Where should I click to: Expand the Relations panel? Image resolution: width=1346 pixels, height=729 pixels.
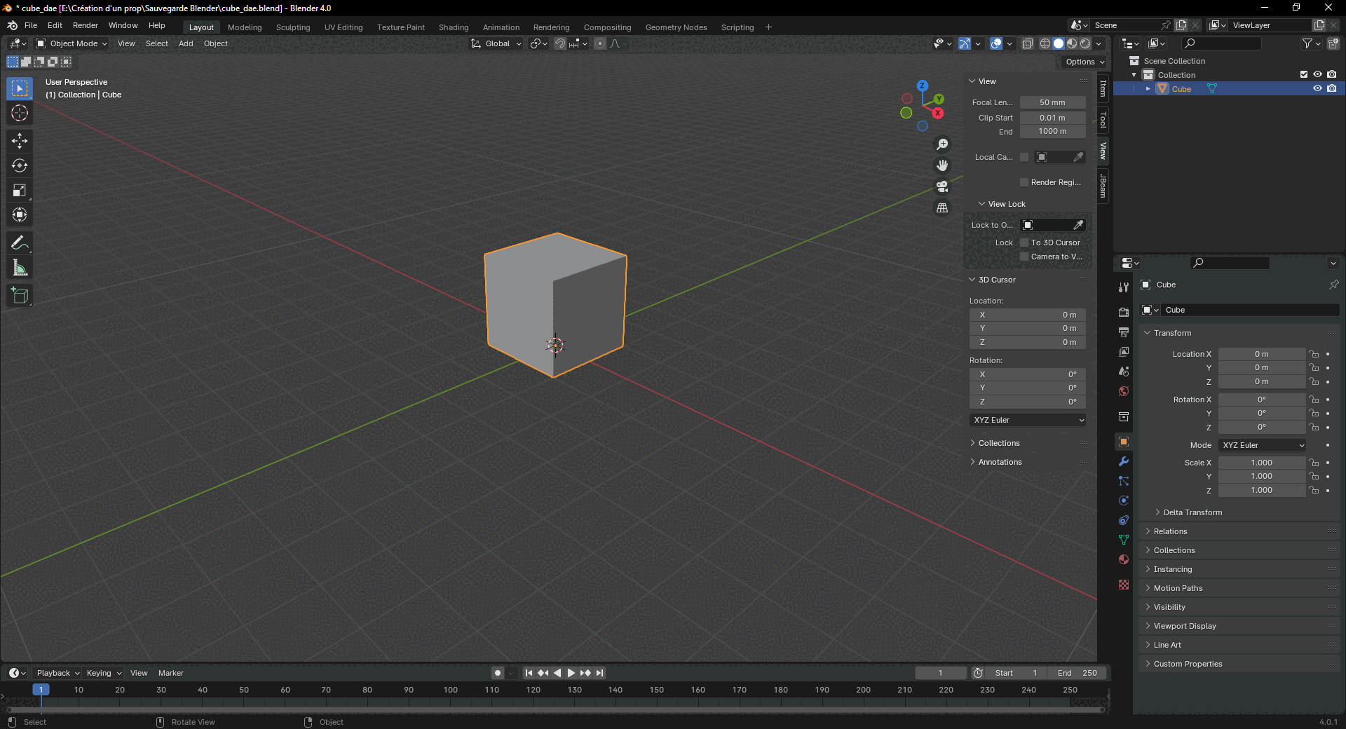(x=1171, y=531)
